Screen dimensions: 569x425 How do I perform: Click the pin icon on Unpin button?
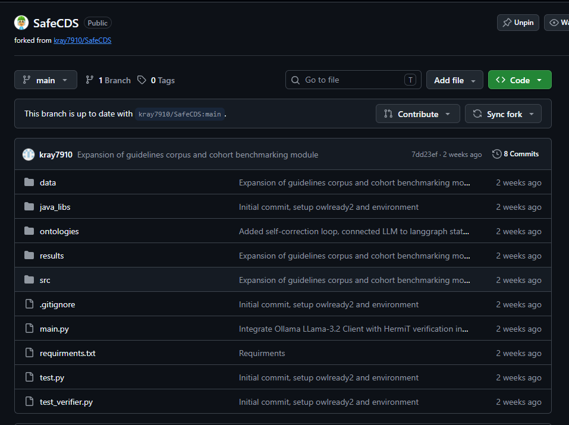507,23
